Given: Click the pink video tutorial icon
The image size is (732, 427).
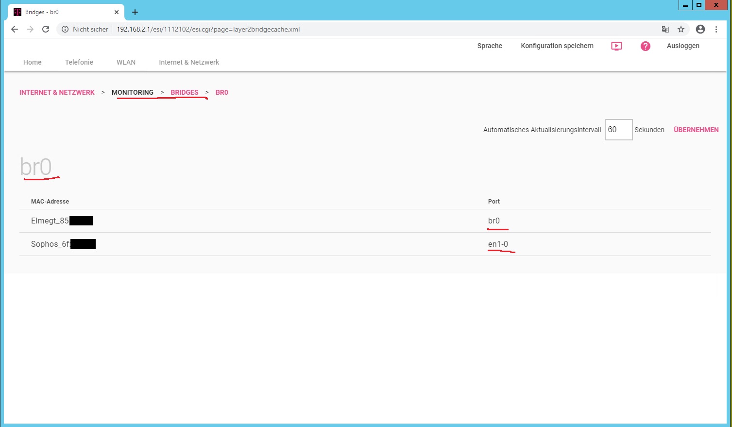Looking at the screenshot, I should [x=616, y=46].
